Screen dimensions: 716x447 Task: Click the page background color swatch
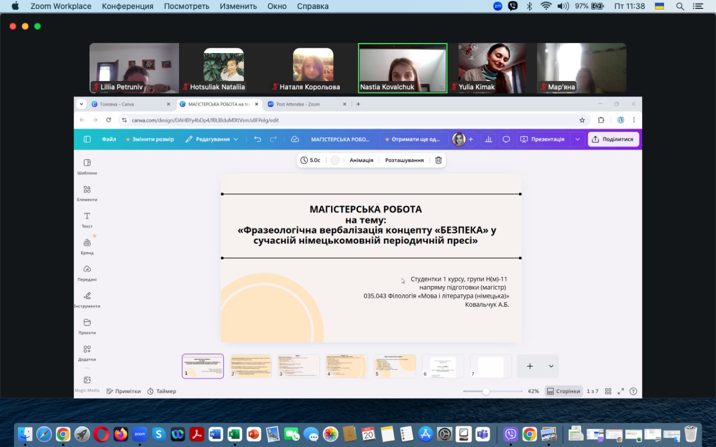tap(335, 160)
